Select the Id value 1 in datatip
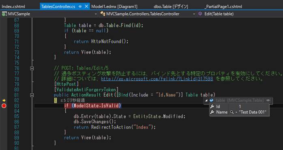This screenshot has height=150, width=283. (240, 107)
